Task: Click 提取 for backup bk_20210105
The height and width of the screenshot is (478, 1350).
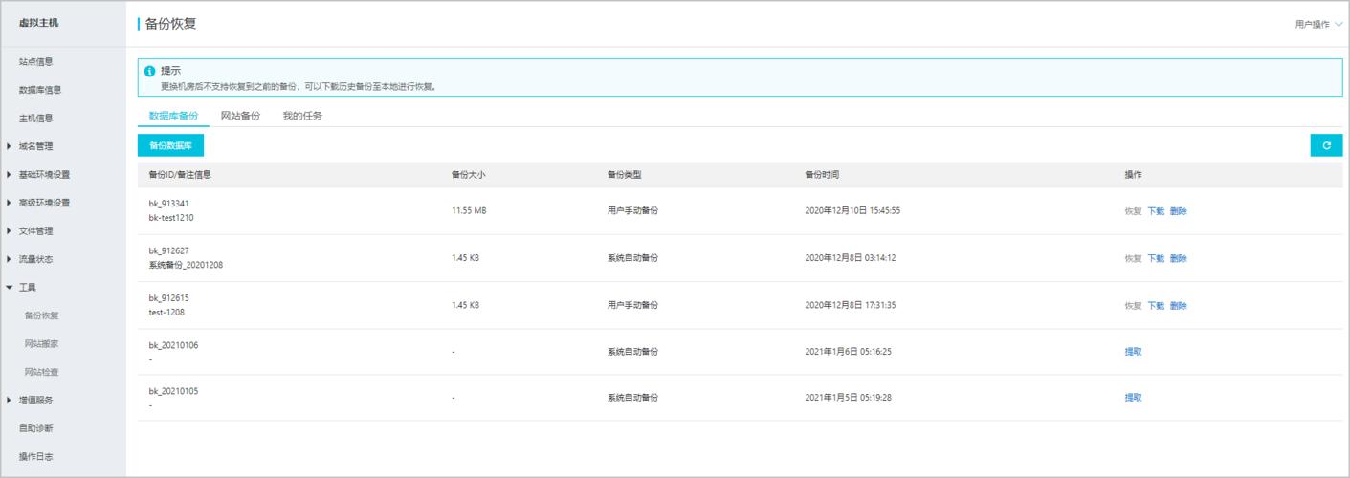Action: pos(1134,398)
